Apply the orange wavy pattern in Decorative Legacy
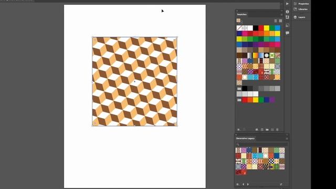 point(260,161)
